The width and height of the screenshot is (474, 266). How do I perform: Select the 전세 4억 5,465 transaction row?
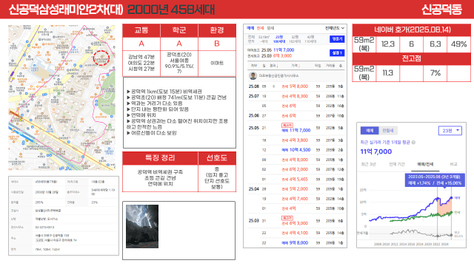pos(296,179)
